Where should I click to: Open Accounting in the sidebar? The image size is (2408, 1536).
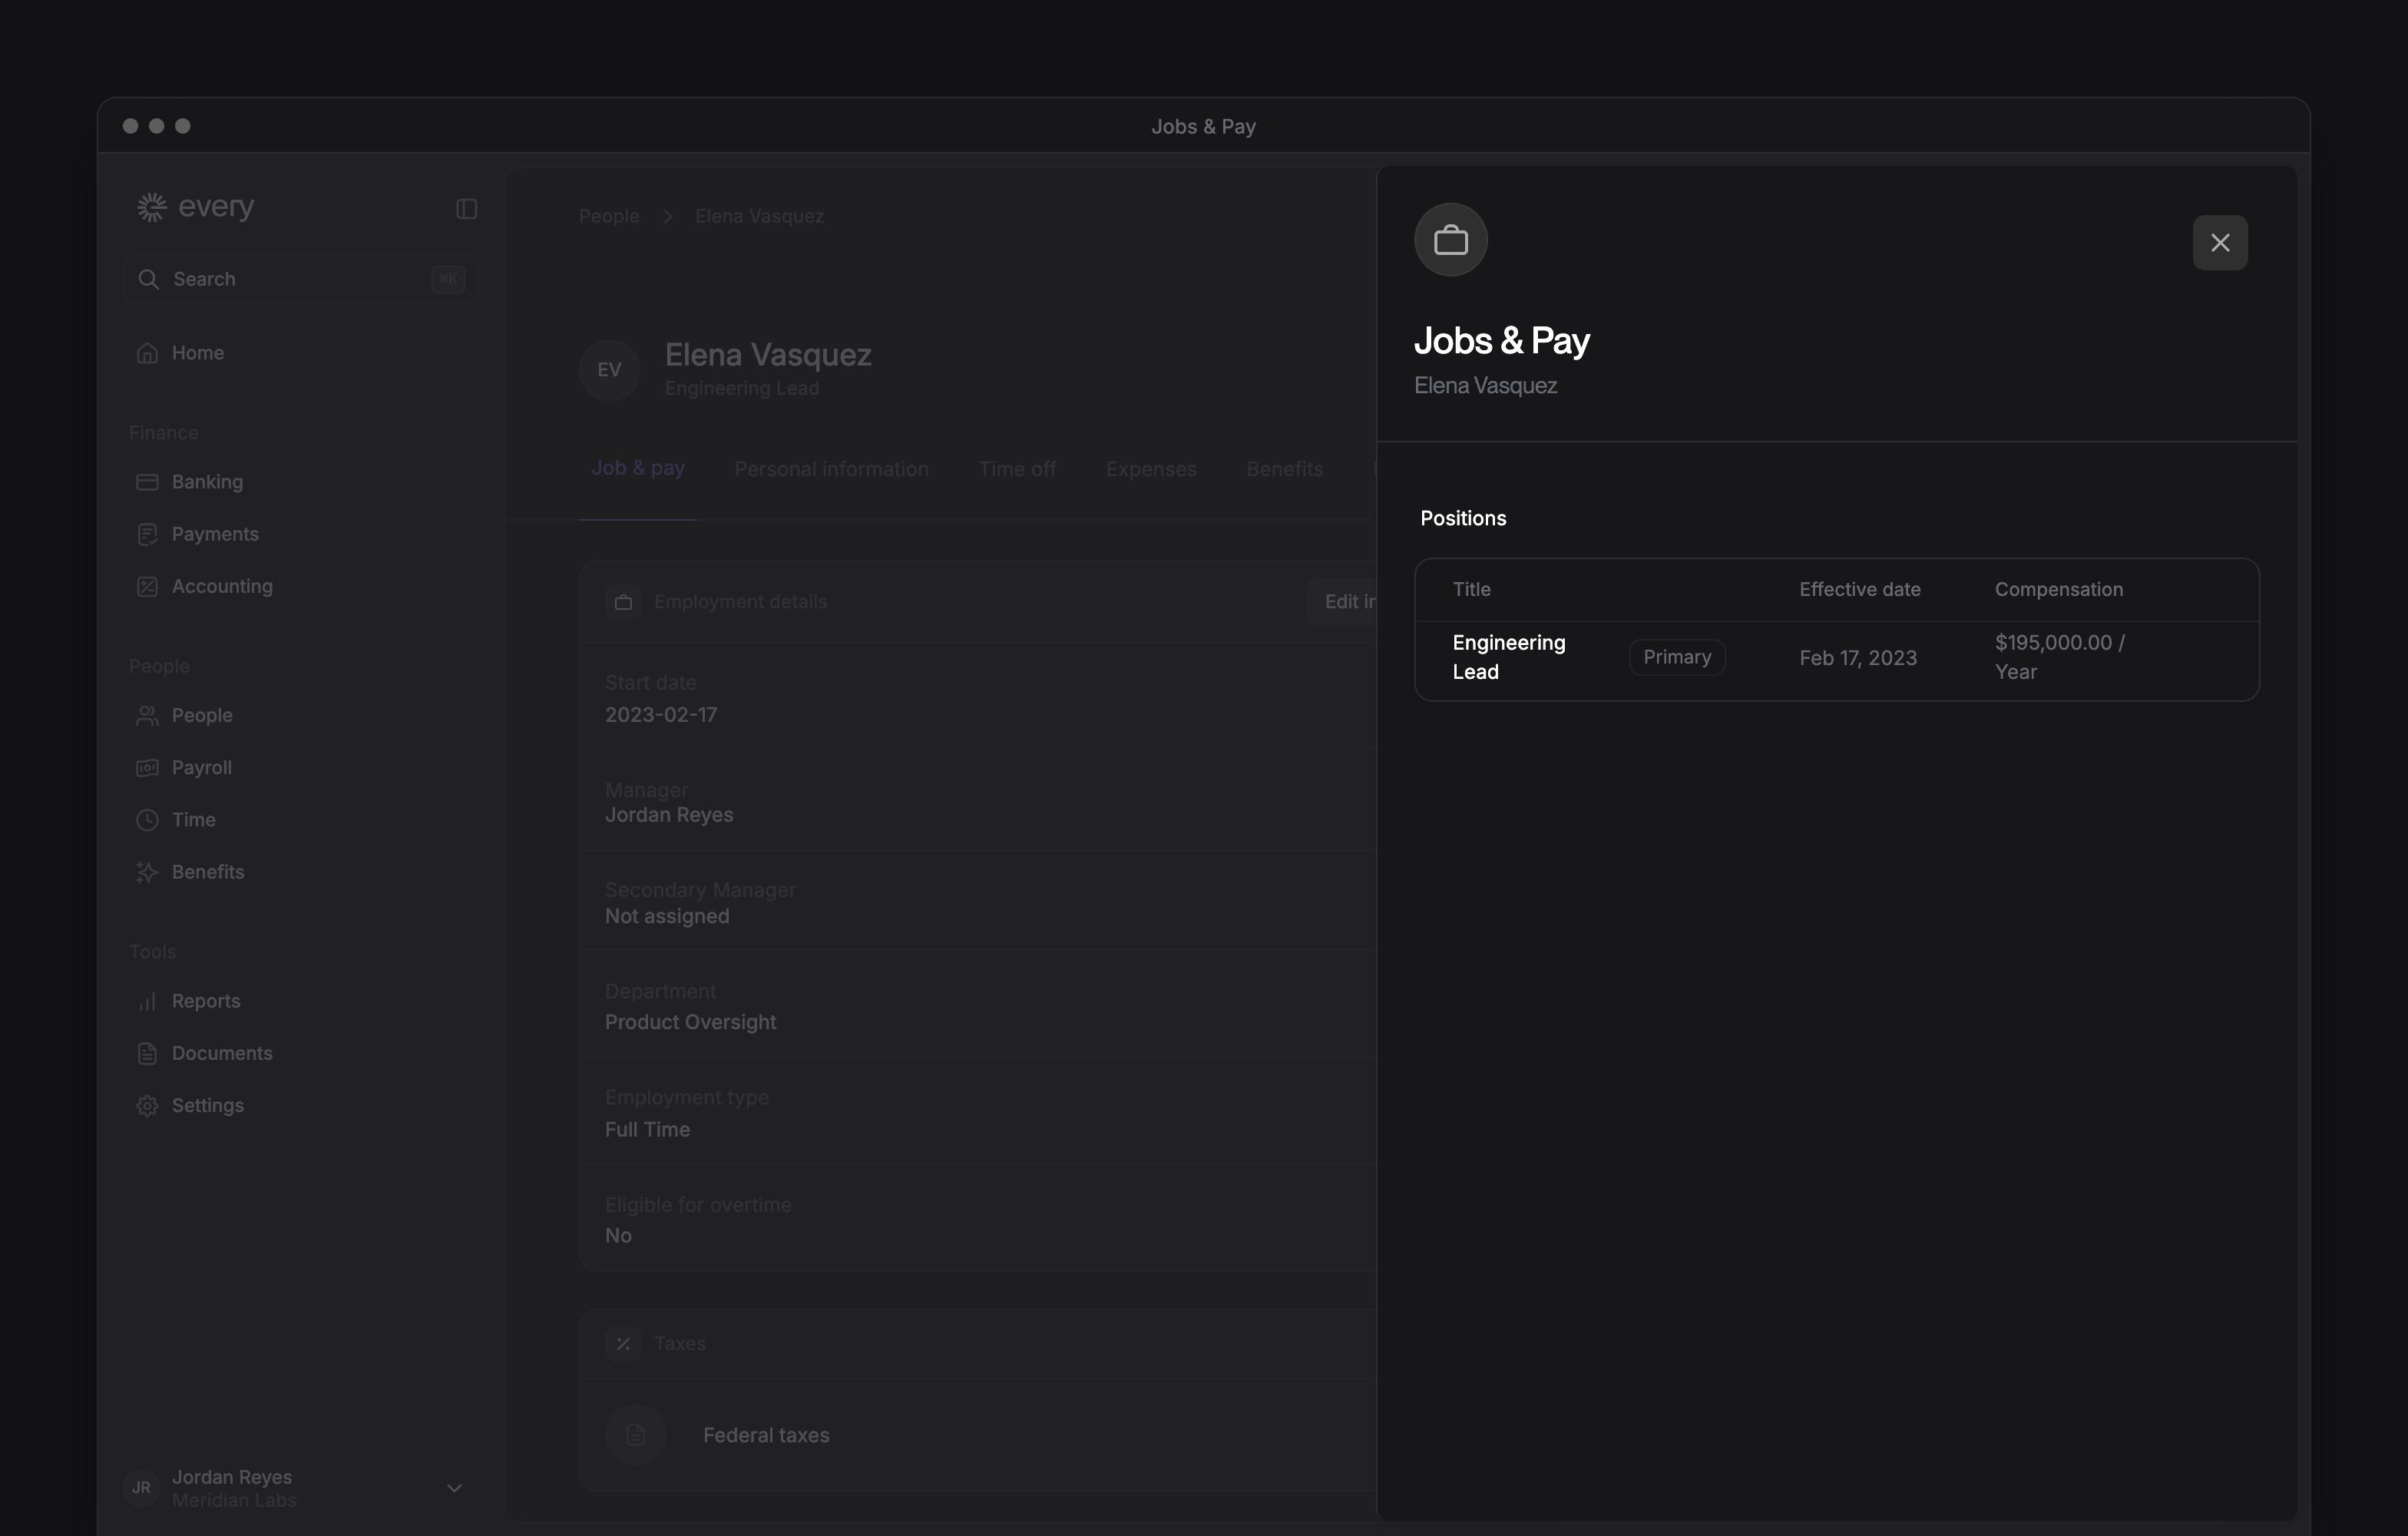[301, 586]
